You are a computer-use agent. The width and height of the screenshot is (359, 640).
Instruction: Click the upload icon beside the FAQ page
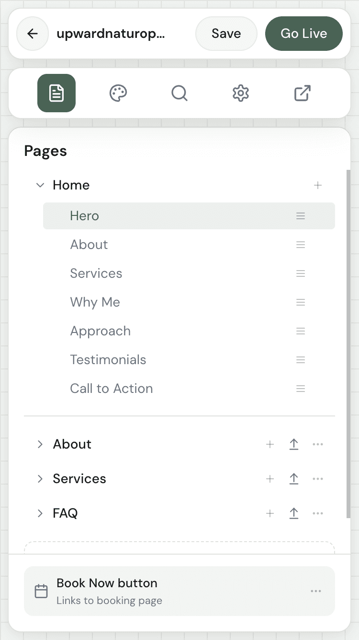tap(294, 513)
